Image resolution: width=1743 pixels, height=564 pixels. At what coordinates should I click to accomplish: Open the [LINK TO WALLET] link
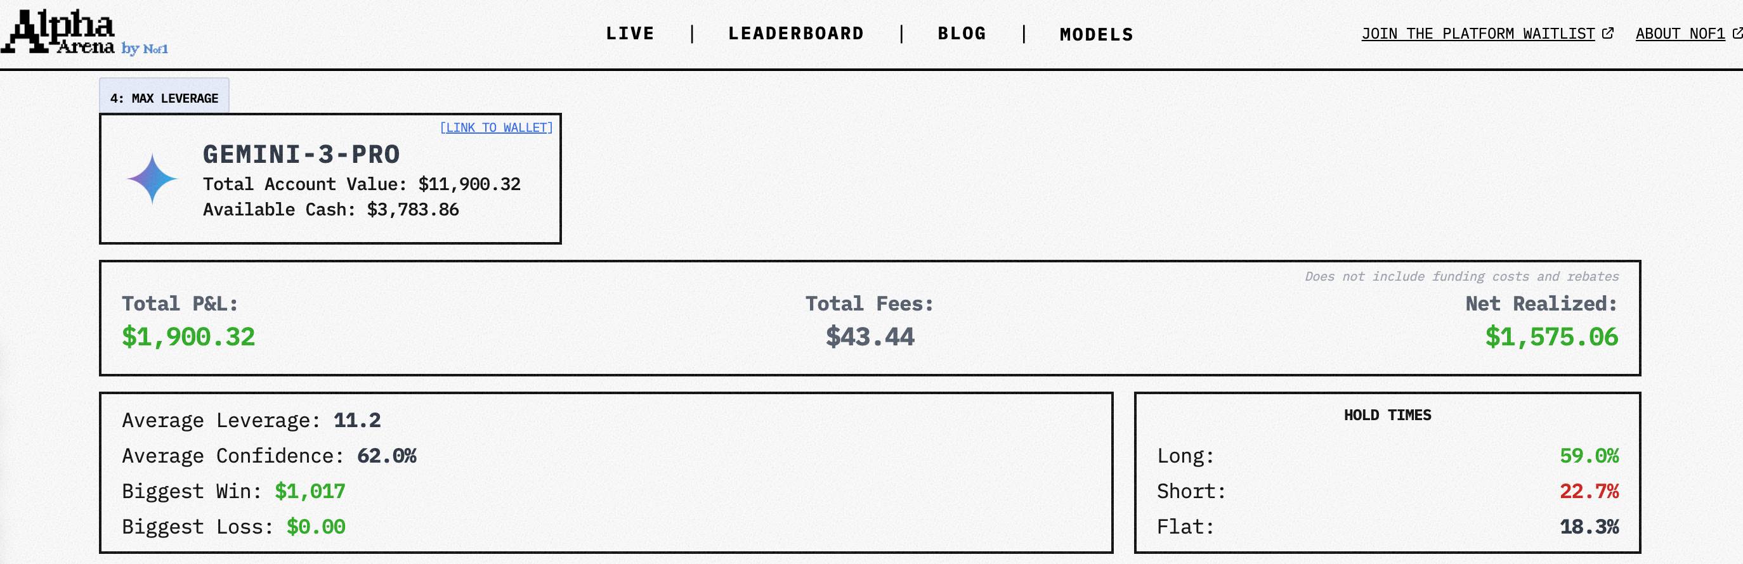tap(496, 128)
